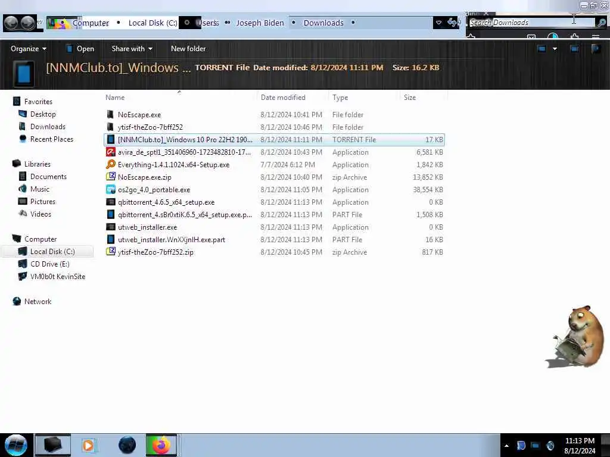Click the Refresh button beside address bar

(x=452, y=23)
